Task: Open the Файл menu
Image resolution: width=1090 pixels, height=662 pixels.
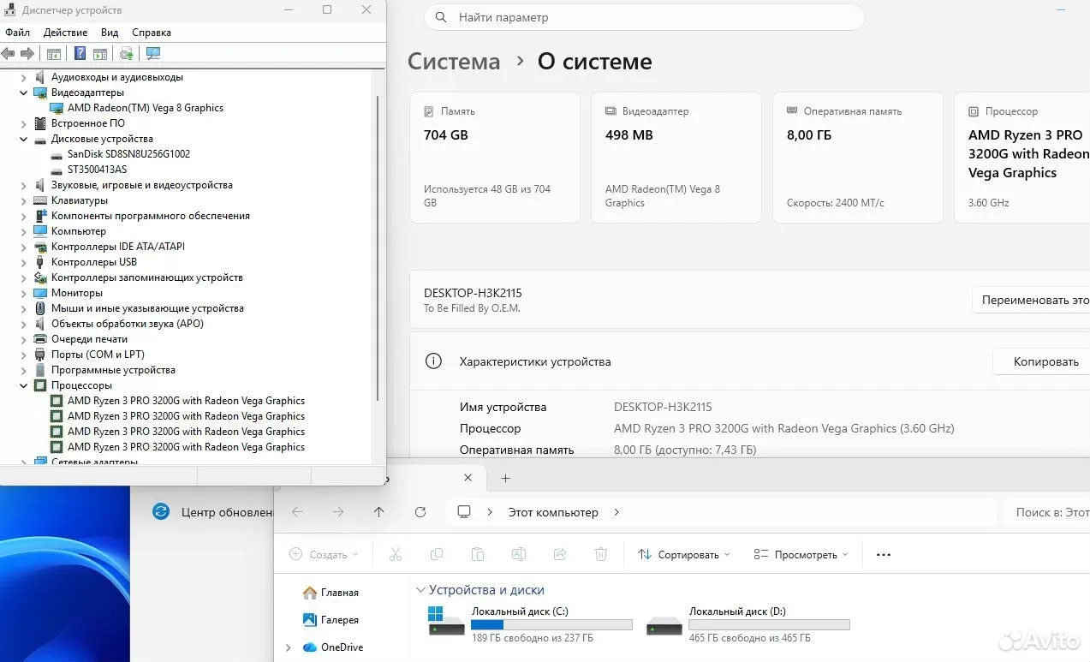Action: coord(17,33)
